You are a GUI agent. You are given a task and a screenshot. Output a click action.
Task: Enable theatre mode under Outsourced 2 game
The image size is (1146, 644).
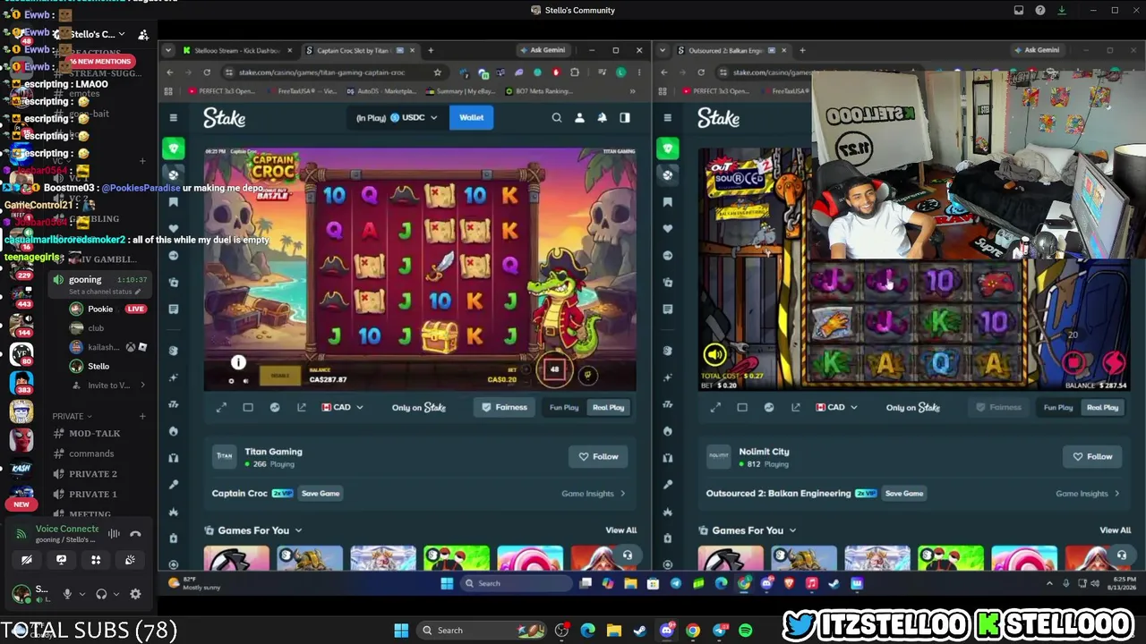tap(742, 407)
